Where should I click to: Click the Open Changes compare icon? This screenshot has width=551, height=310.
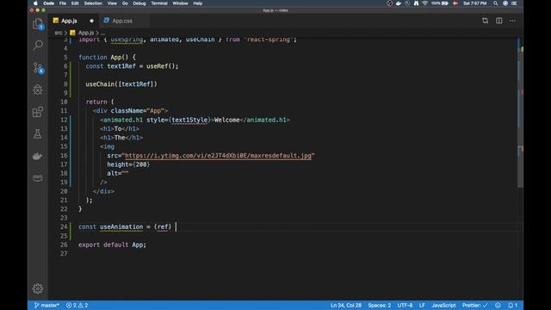[x=485, y=21]
